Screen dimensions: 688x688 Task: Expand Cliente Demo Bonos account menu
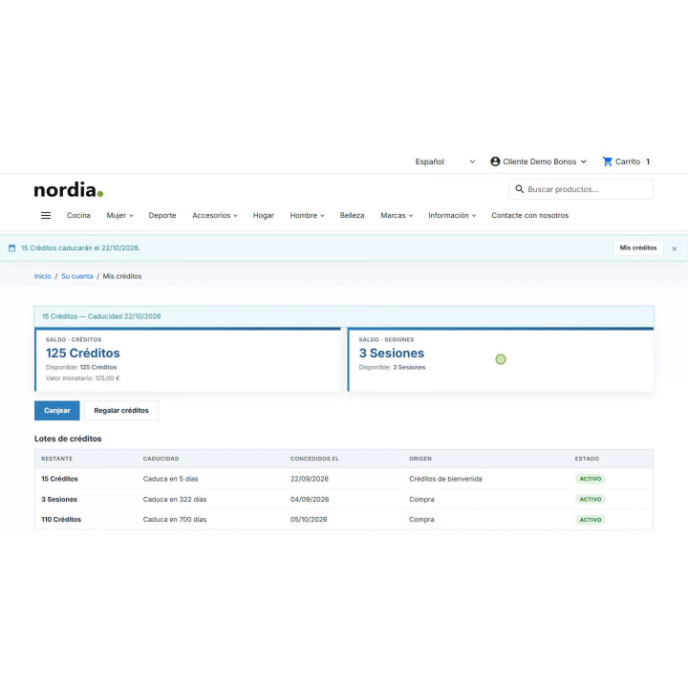click(x=538, y=161)
